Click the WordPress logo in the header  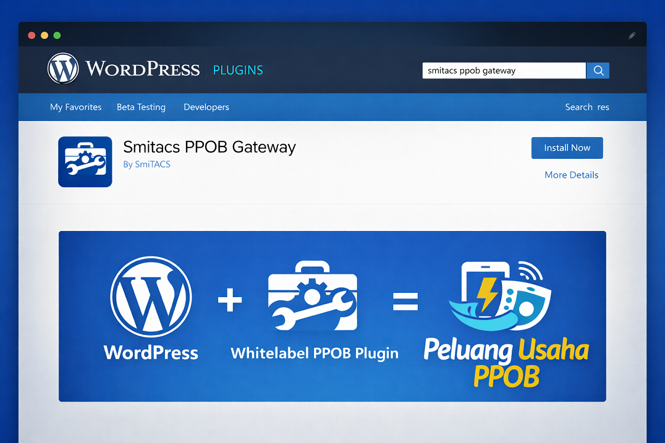pyautogui.click(x=62, y=68)
